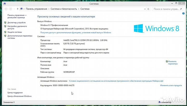Click the Back navigation arrow
187x106 pixels.
click(x=6, y=9)
